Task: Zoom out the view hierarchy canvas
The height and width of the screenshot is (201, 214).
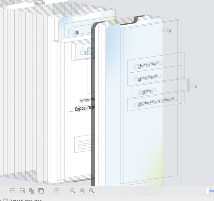Action: (73, 191)
